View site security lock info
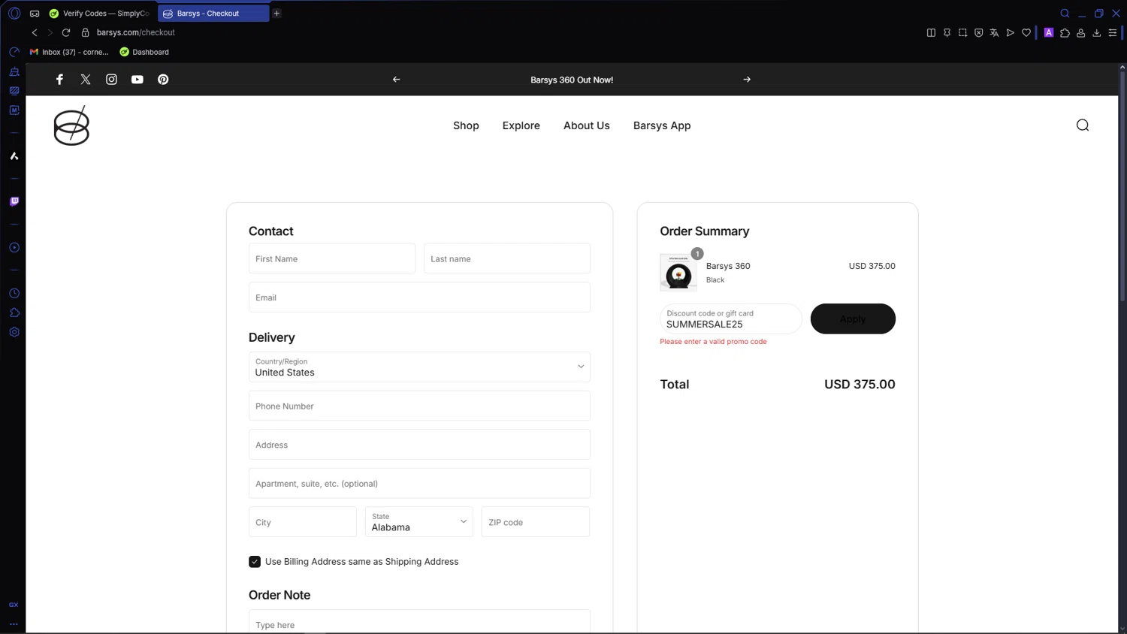 (x=85, y=32)
